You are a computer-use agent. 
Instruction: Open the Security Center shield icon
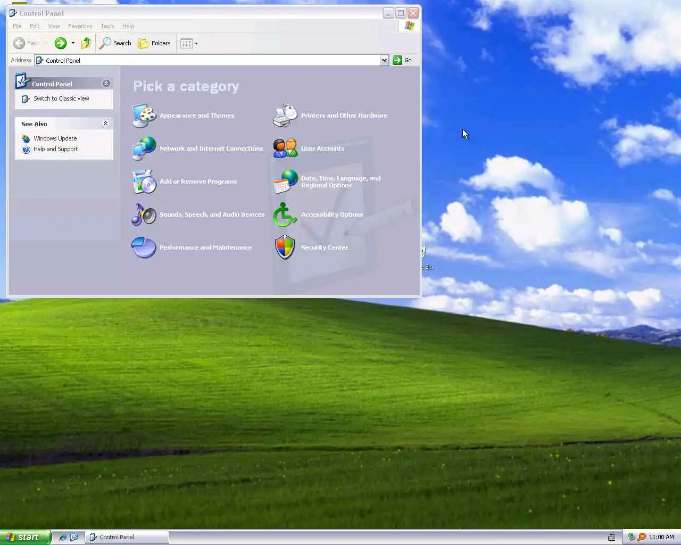click(285, 247)
